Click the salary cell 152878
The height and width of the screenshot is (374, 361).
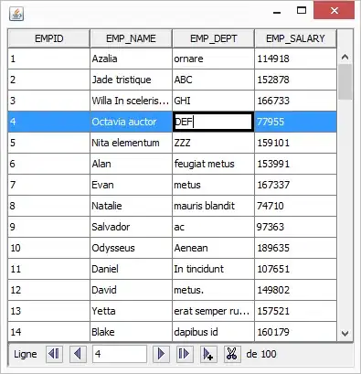tap(295, 80)
